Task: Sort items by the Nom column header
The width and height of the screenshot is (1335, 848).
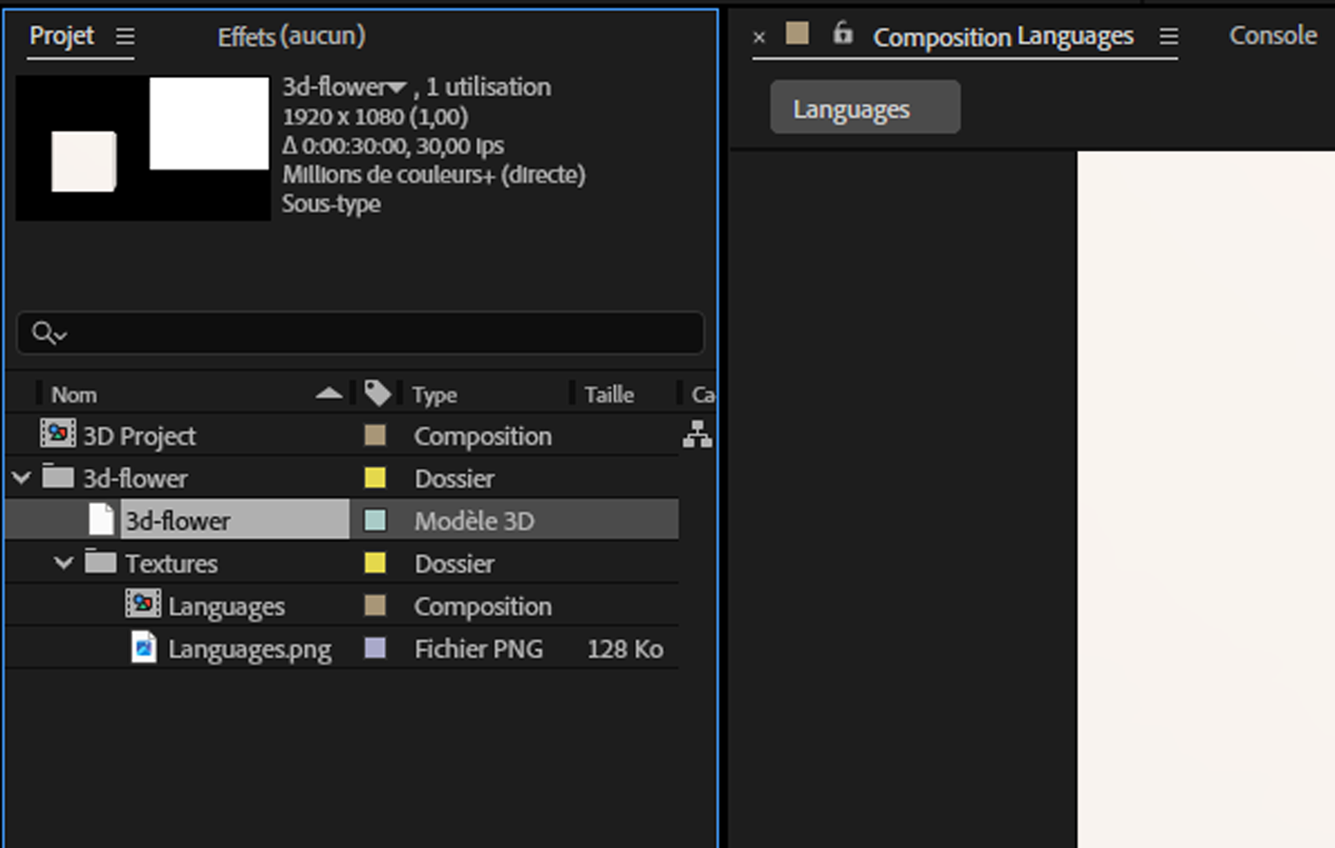Action: point(74,394)
